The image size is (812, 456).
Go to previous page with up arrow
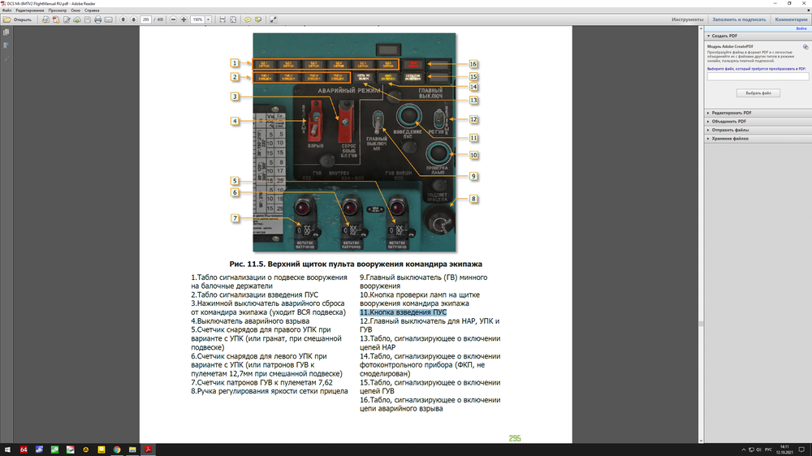pyautogui.click(x=123, y=19)
